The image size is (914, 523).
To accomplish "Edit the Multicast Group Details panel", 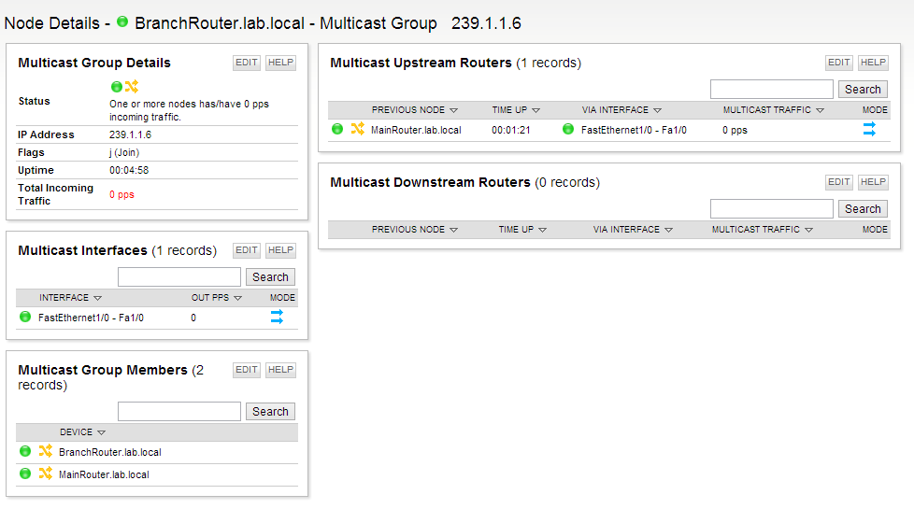I will 247,63.
